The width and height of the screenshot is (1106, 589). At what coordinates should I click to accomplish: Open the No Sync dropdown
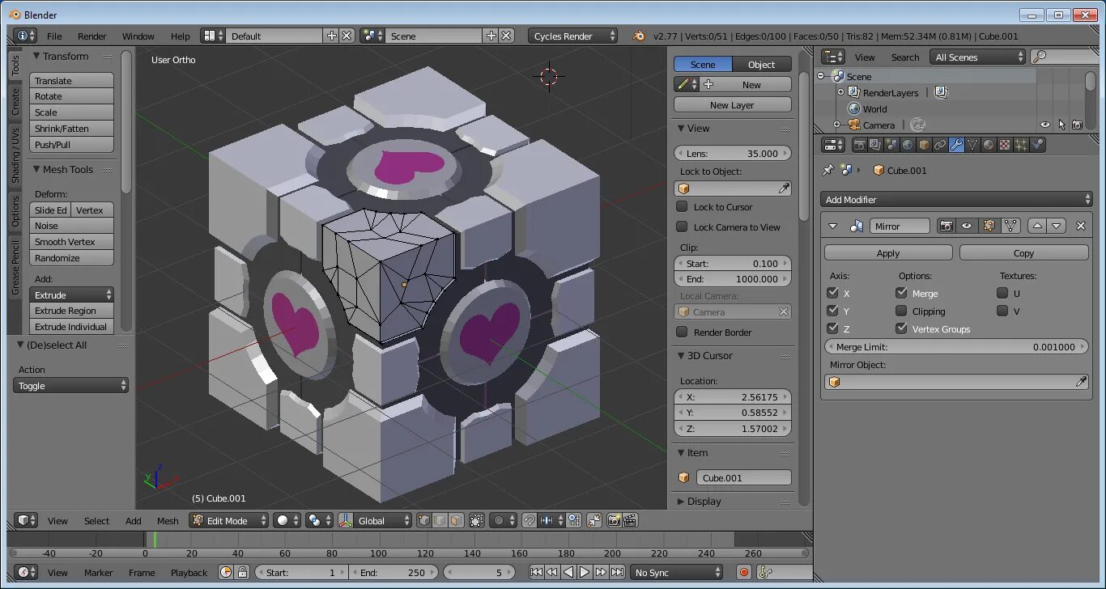click(676, 572)
